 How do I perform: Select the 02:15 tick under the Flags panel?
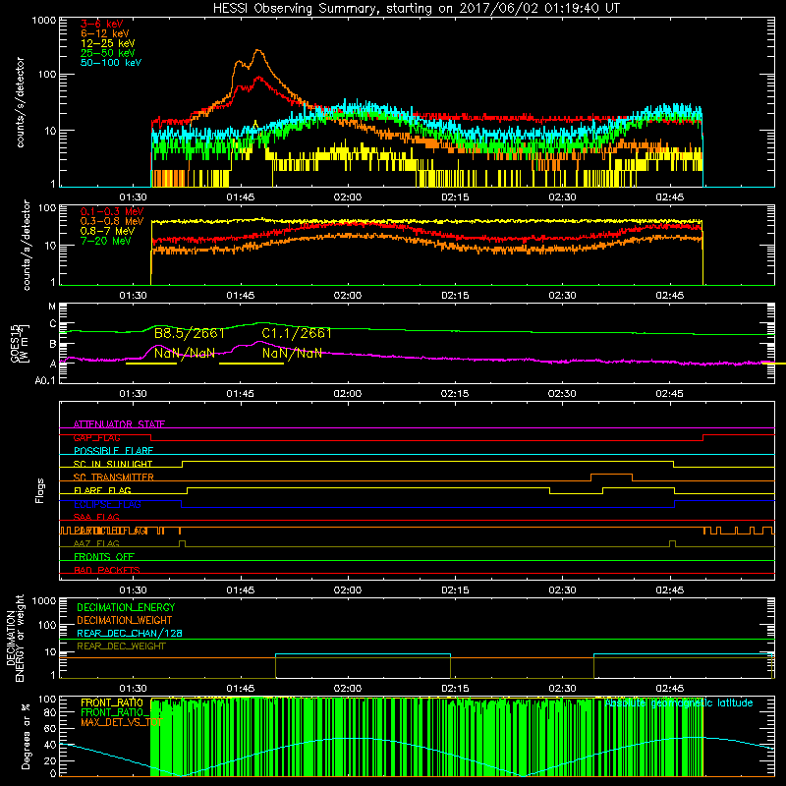point(455,590)
